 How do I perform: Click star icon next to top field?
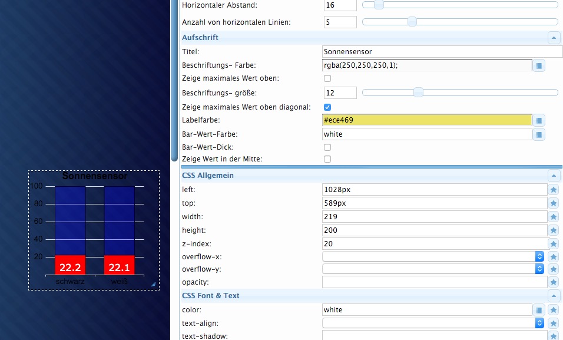pyautogui.click(x=554, y=203)
